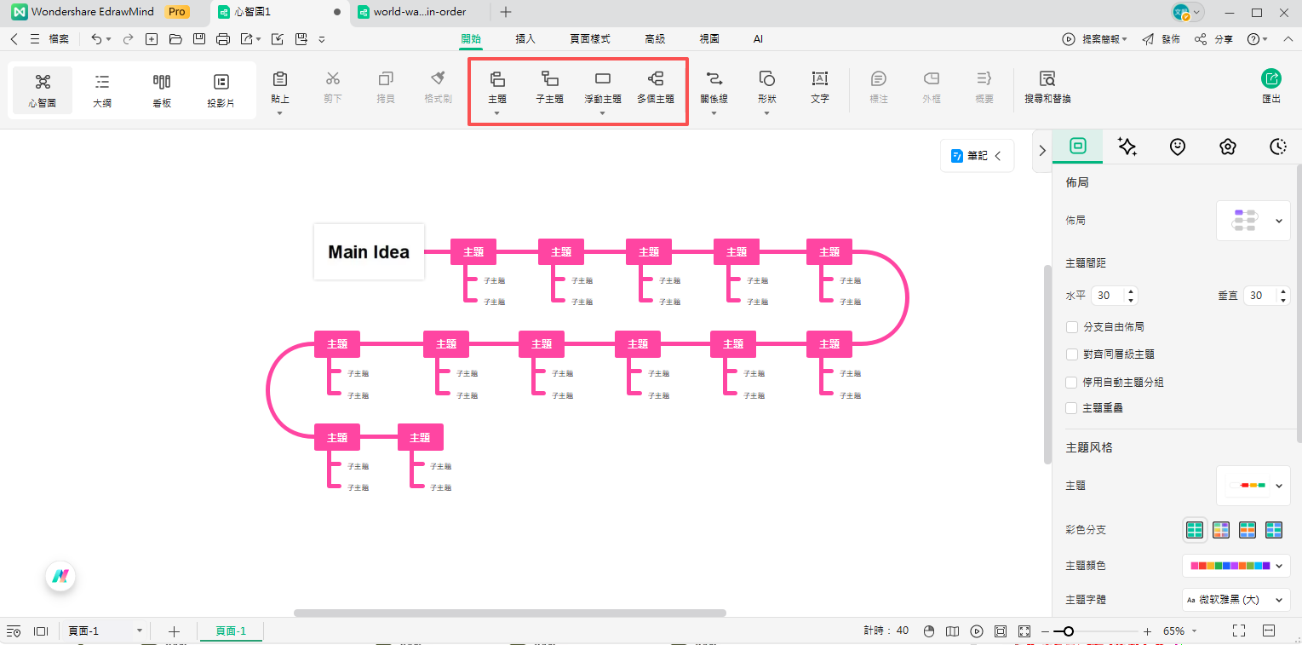Click the 關係線 relationship line icon

point(714,80)
